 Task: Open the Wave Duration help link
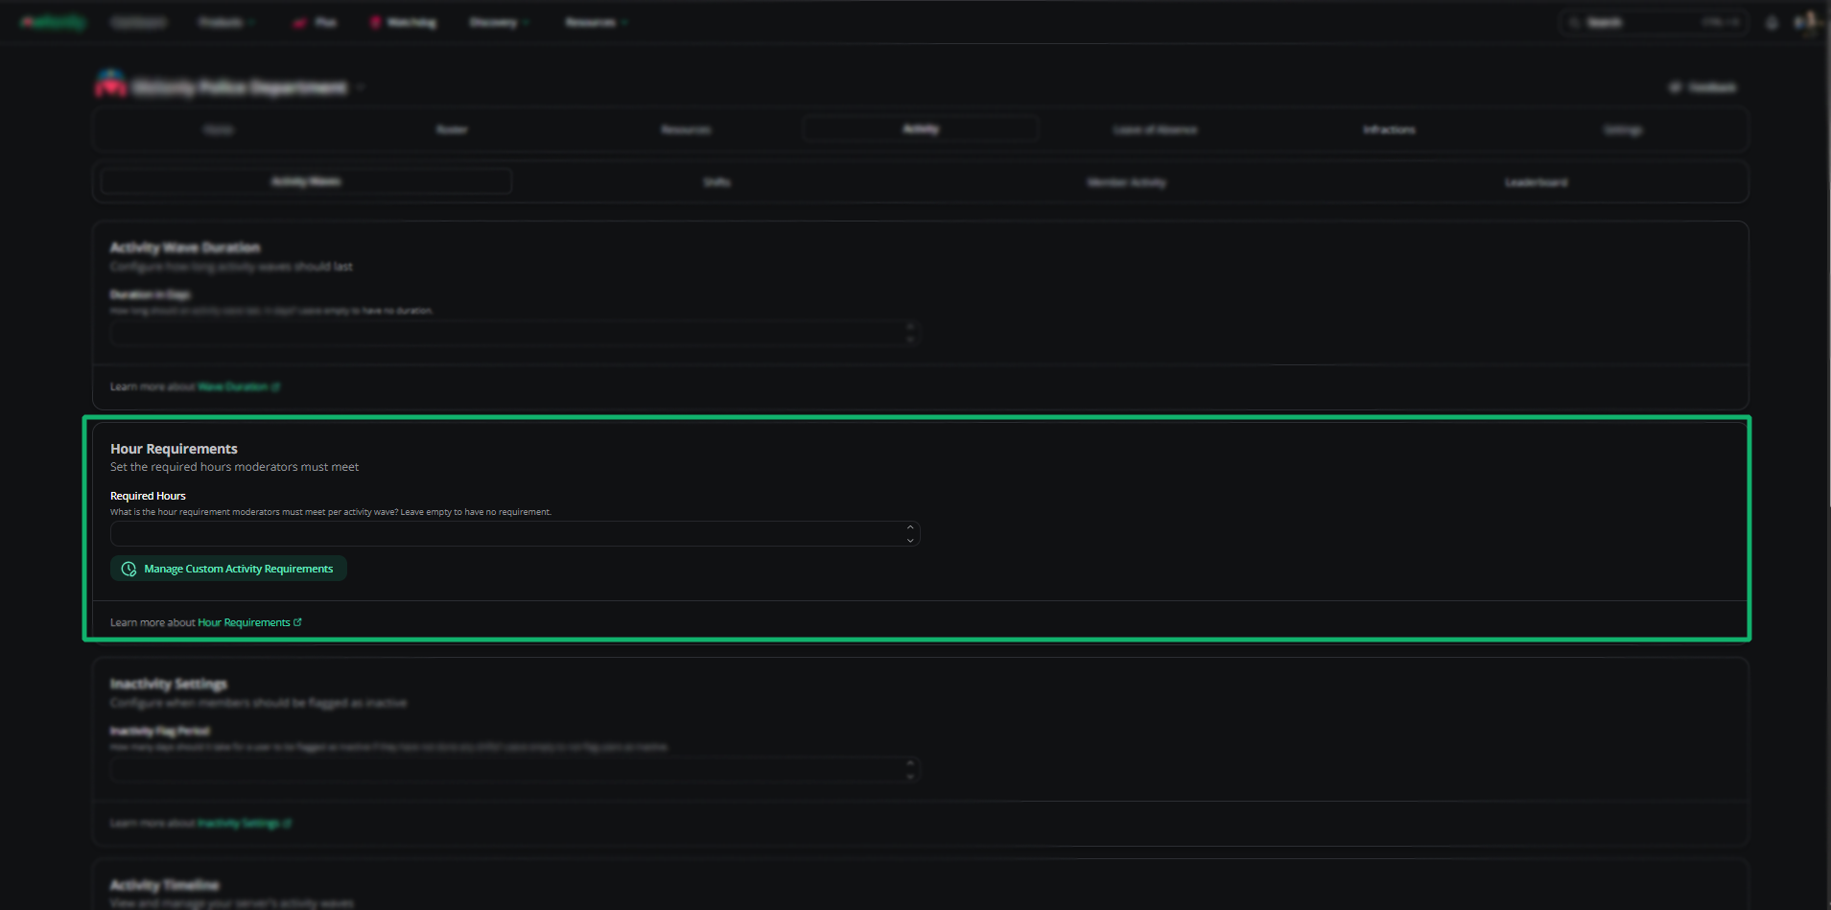(x=239, y=386)
